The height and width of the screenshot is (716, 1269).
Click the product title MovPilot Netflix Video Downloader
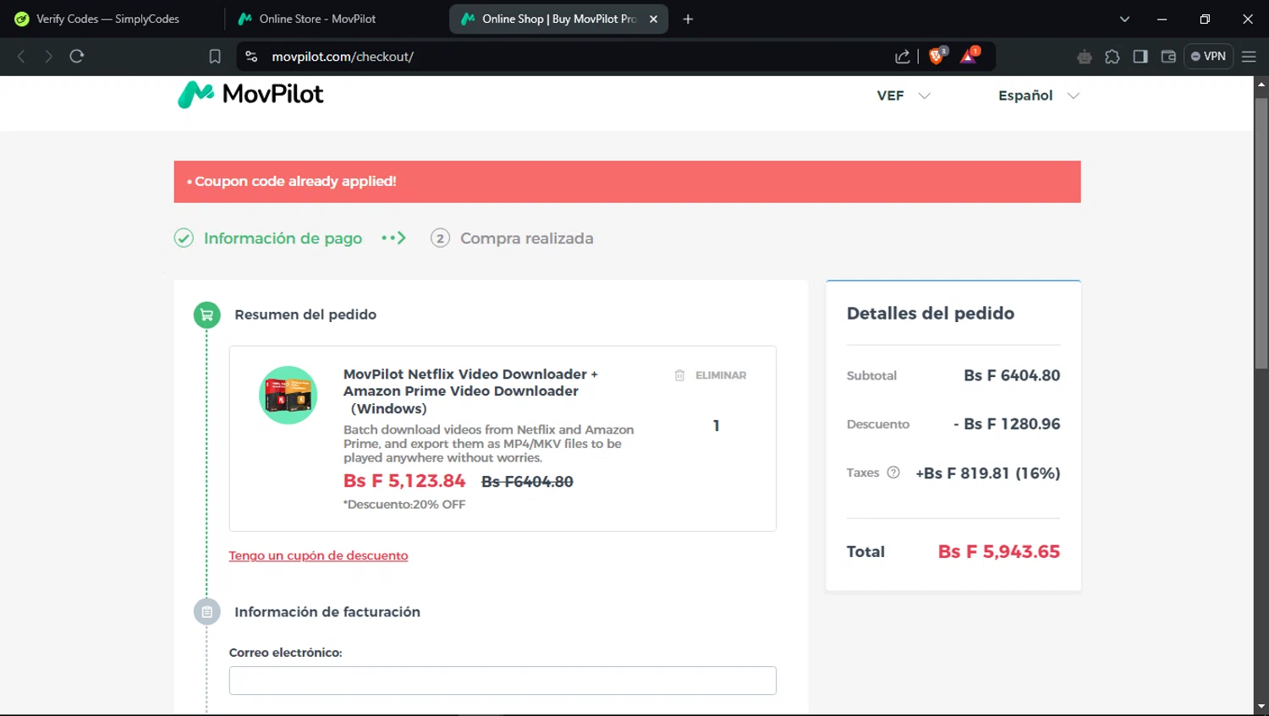coord(470,391)
